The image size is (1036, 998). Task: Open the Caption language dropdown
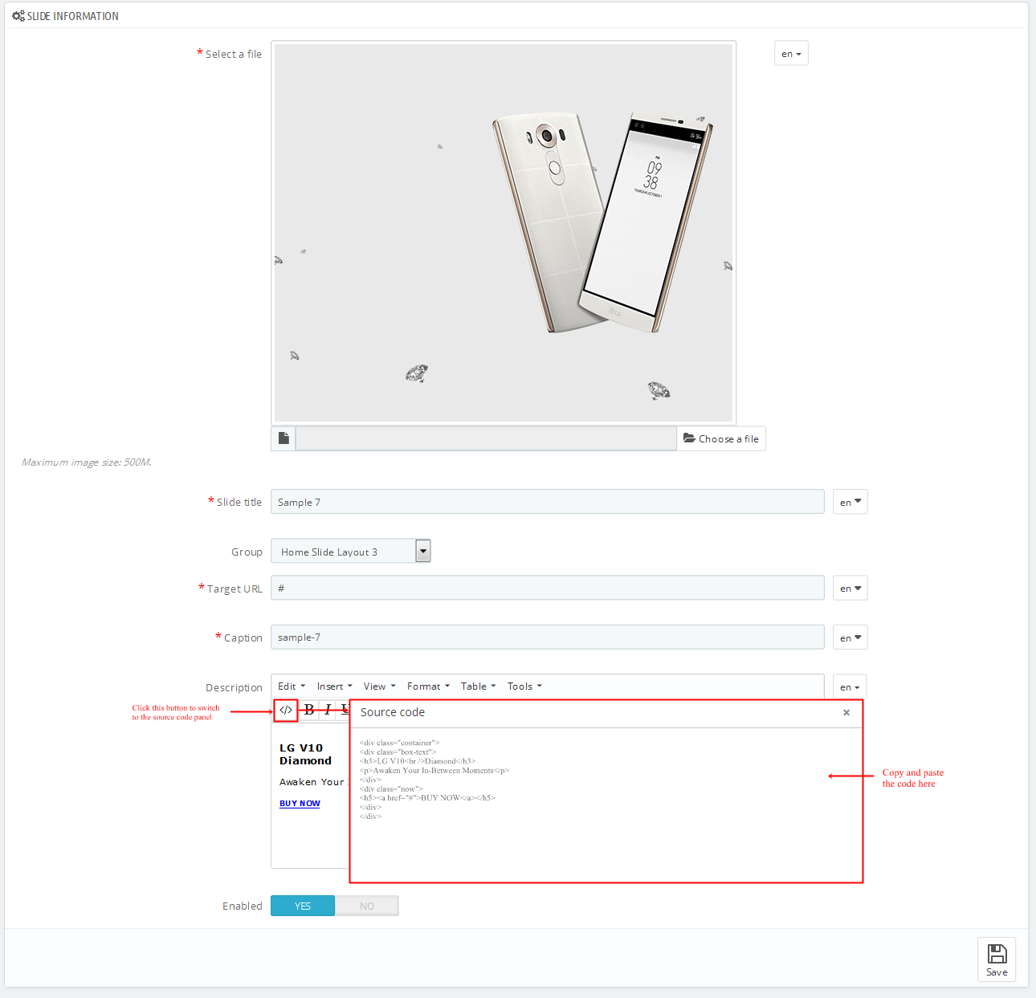[x=850, y=637]
